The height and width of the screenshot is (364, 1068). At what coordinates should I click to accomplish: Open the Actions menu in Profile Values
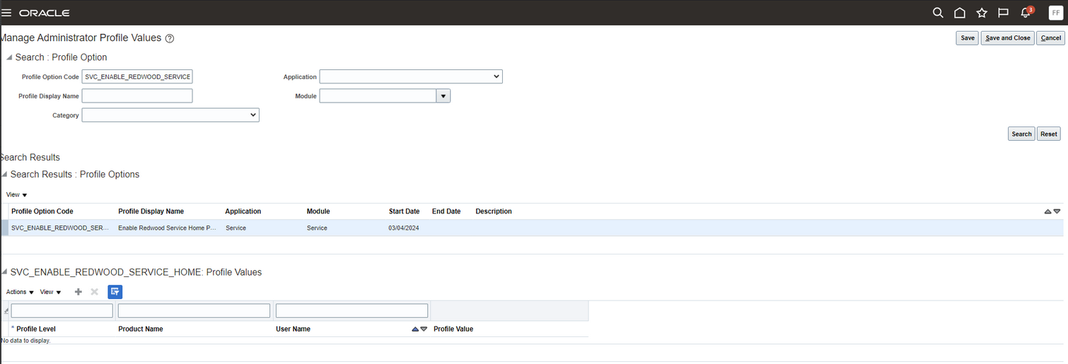21,292
